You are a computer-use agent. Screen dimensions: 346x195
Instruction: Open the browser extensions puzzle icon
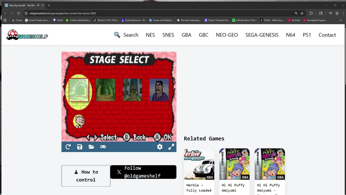tap(311, 13)
